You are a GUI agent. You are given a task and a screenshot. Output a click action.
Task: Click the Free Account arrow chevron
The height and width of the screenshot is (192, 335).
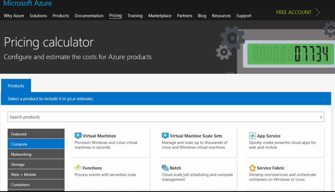[317, 12]
